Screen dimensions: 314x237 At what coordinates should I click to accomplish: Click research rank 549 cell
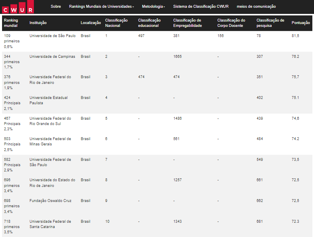260,160
